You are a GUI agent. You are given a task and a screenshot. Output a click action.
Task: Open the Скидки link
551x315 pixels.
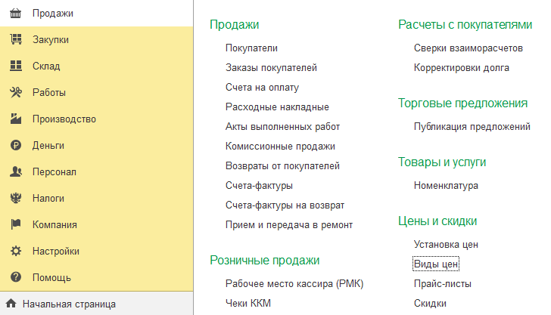point(430,304)
